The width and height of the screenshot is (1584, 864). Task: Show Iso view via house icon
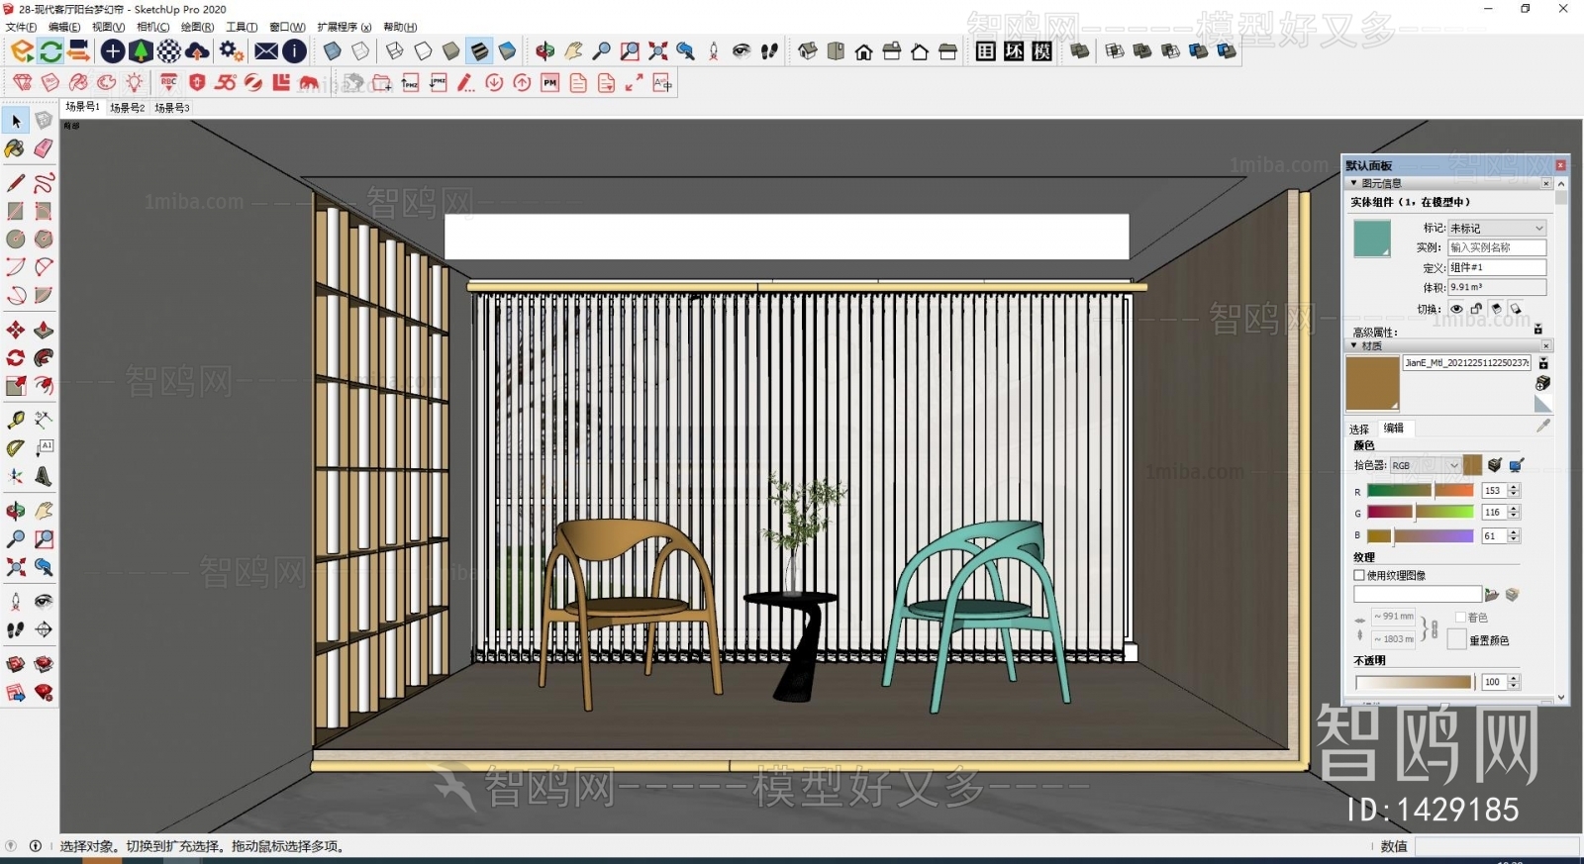click(x=808, y=50)
